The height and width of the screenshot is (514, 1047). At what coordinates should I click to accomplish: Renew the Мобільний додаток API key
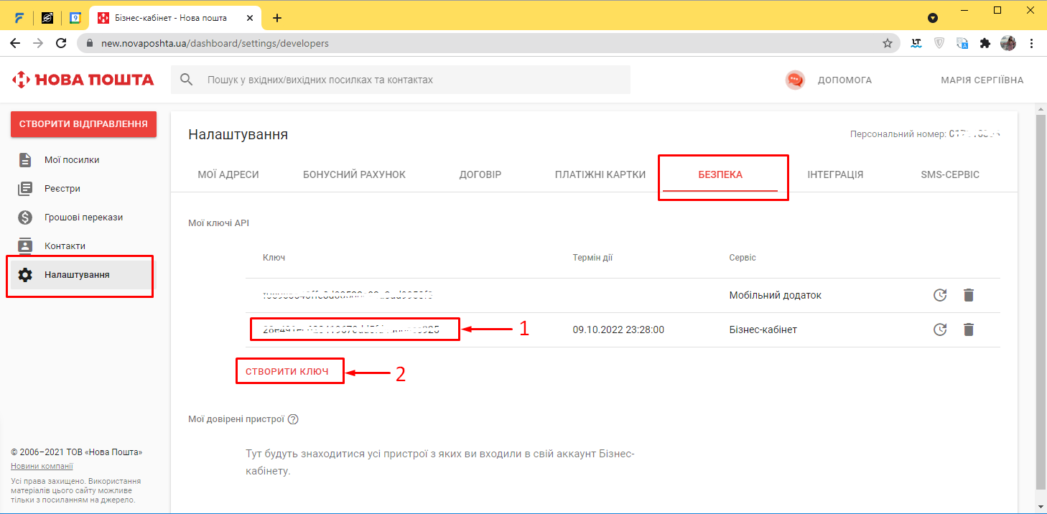point(939,295)
